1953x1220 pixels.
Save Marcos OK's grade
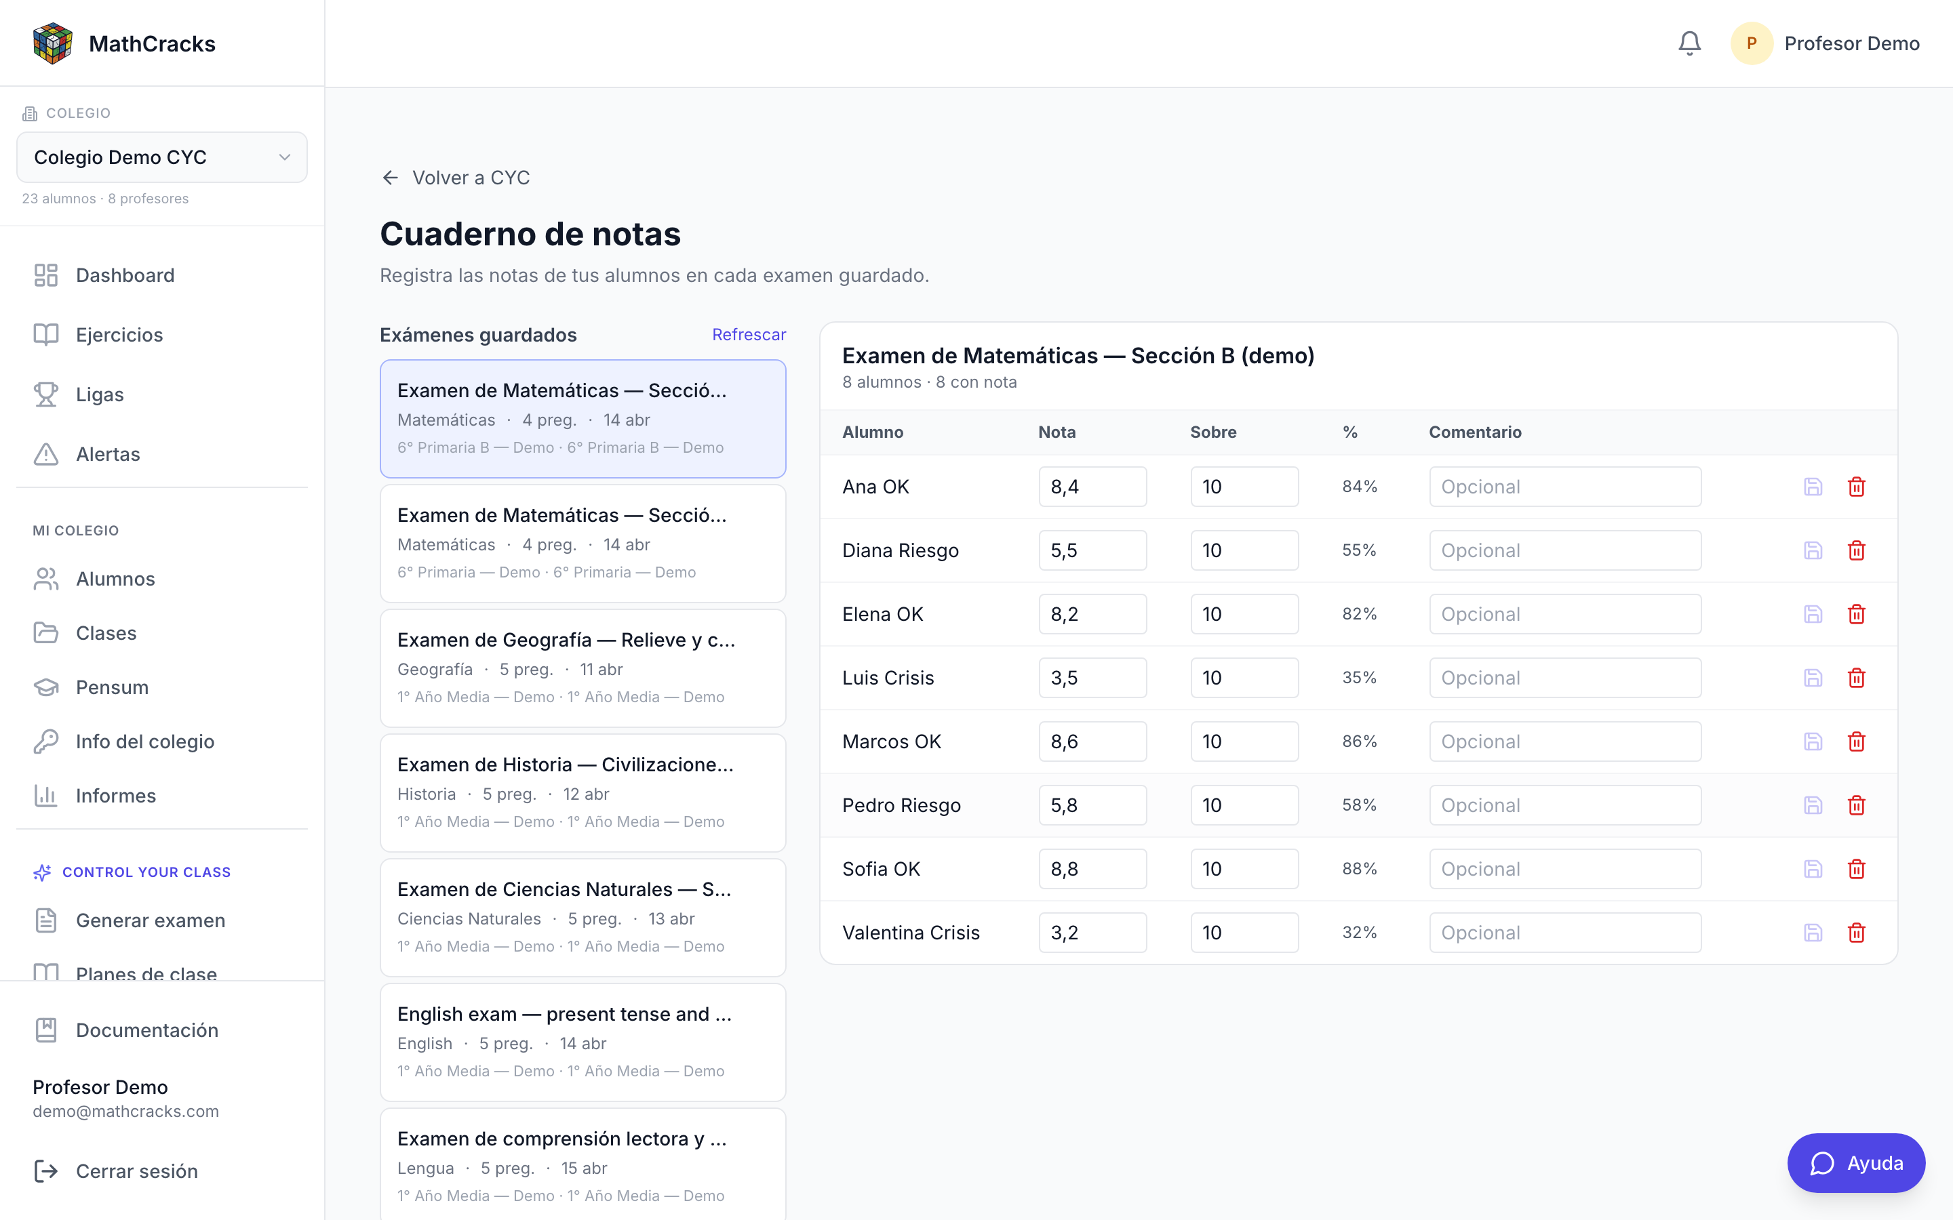click(1813, 741)
